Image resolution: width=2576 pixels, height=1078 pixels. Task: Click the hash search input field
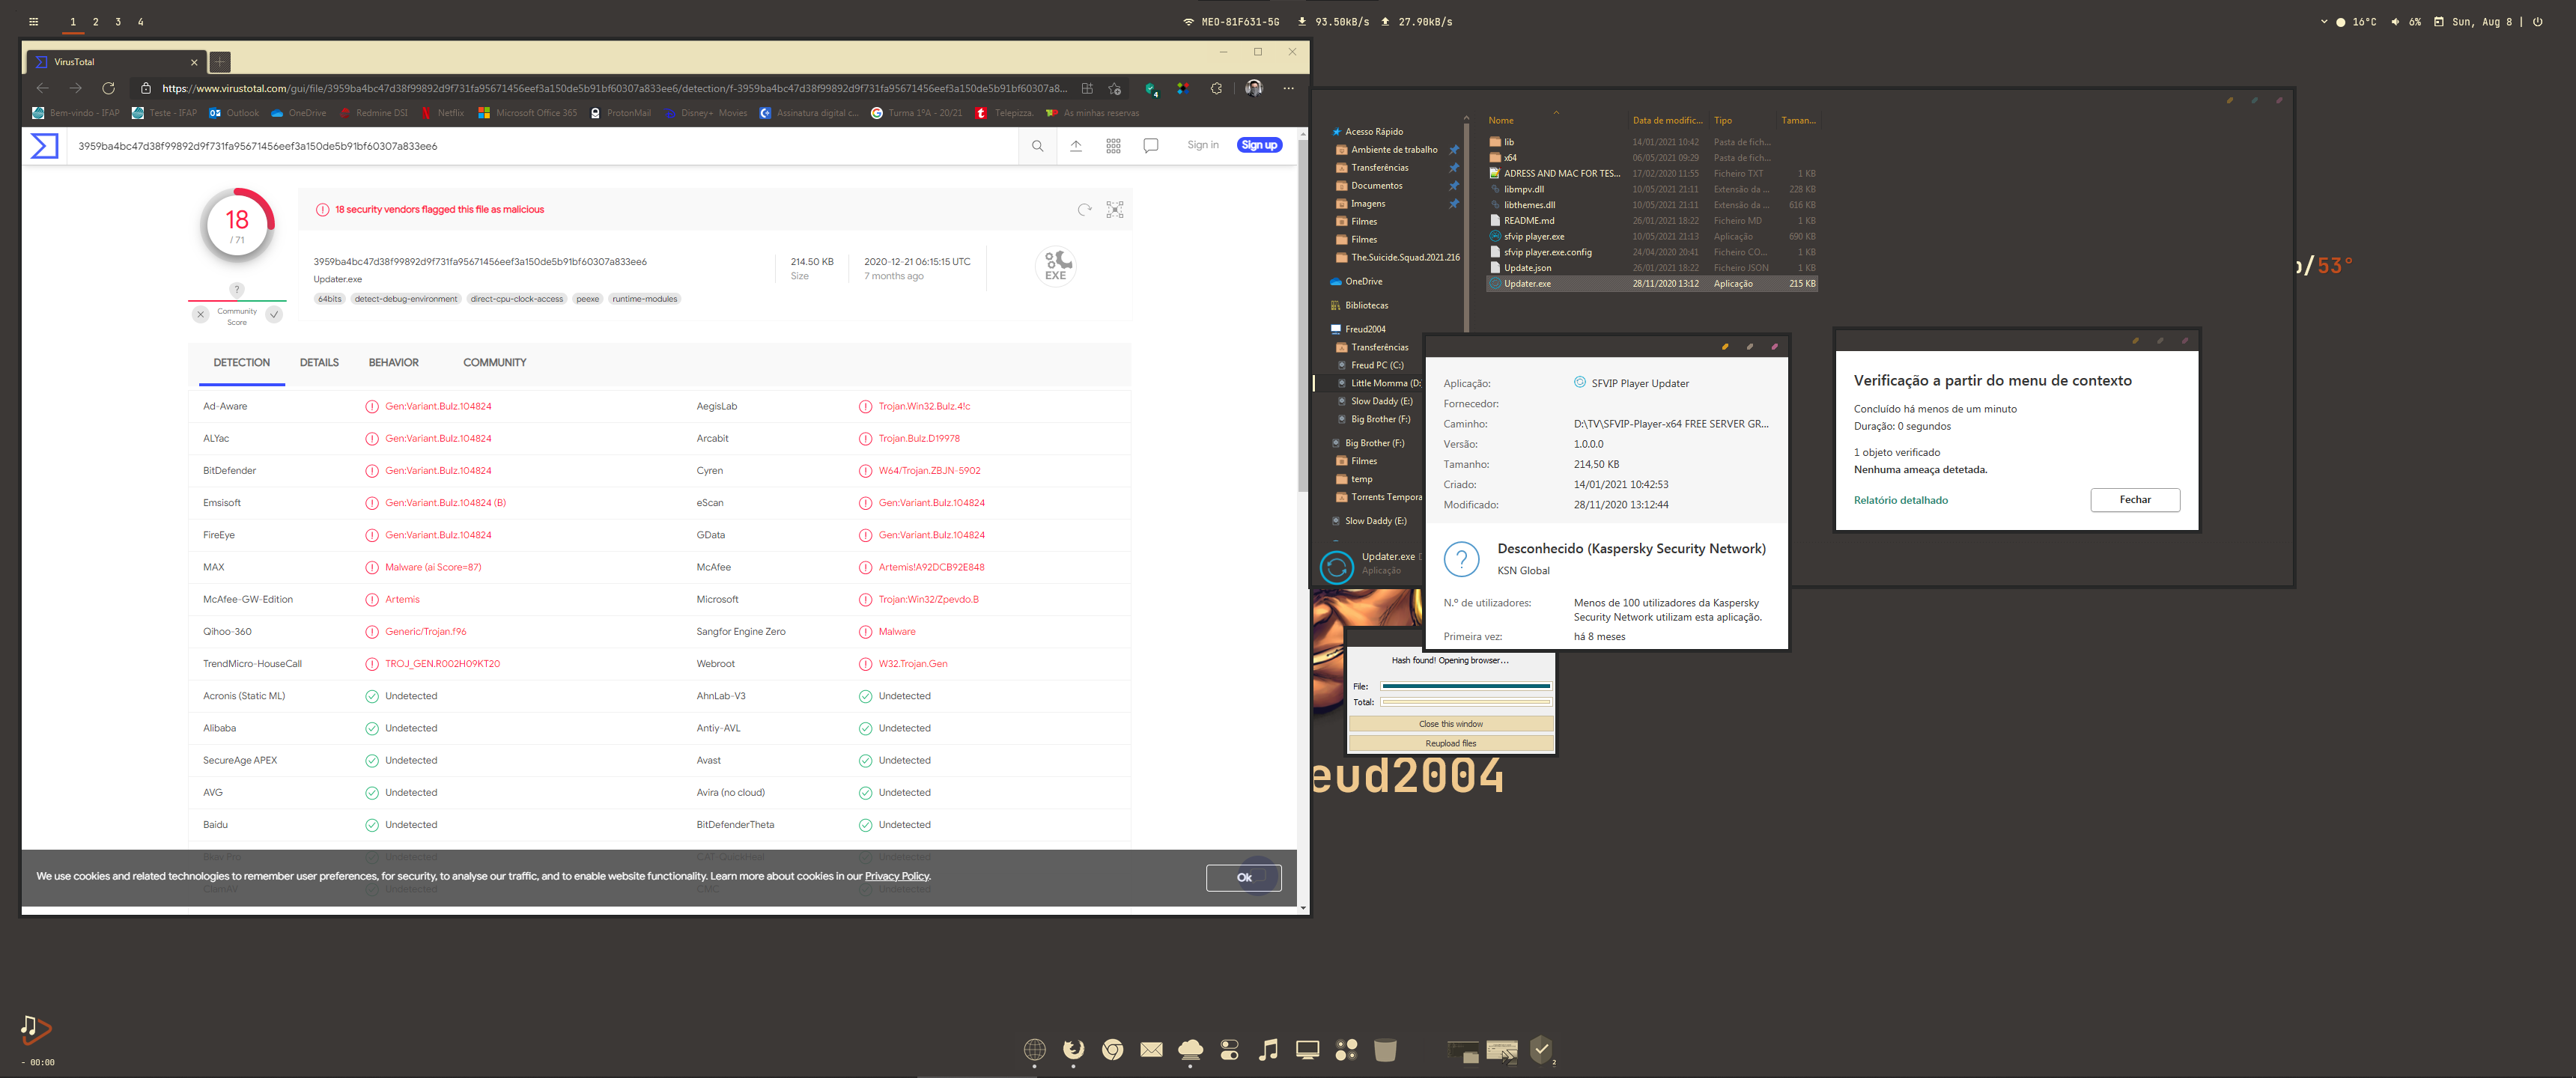tap(540, 146)
